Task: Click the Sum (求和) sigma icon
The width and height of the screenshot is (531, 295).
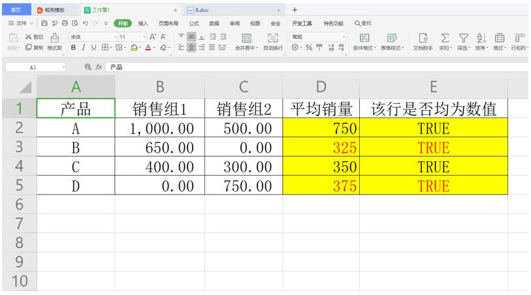Action: coord(445,38)
